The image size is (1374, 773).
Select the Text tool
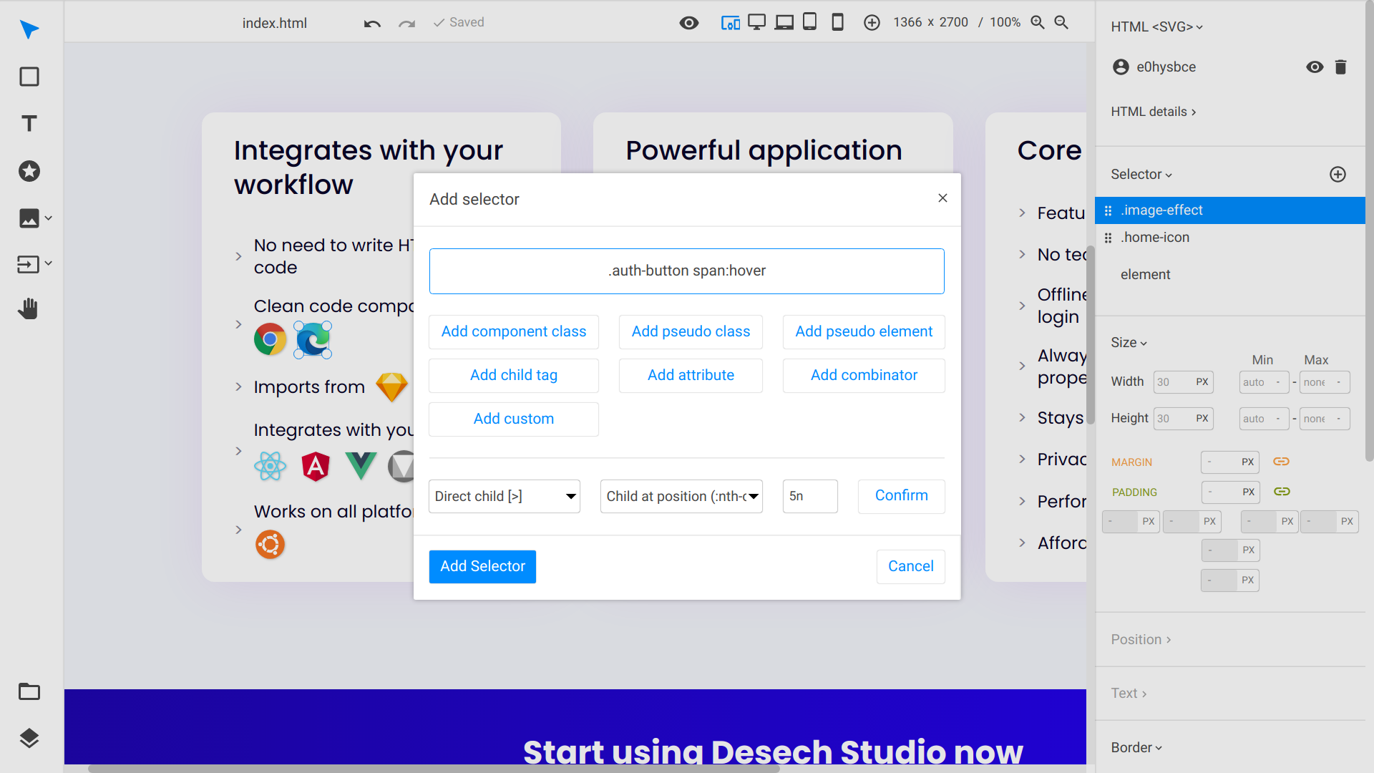click(x=29, y=123)
